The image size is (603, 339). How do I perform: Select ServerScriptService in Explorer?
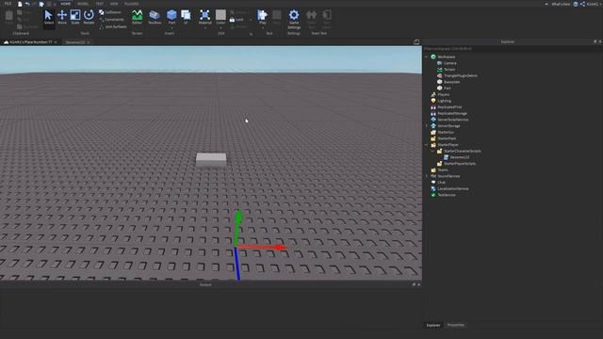point(452,120)
